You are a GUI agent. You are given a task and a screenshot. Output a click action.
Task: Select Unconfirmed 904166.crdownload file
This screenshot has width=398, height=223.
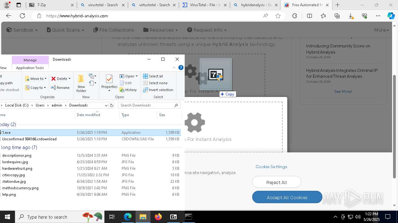(90, 139)
